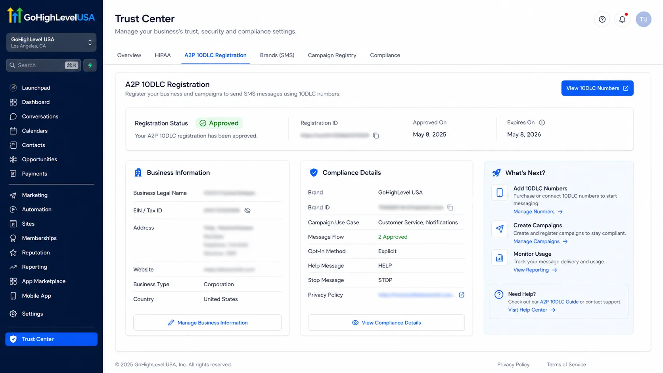Click the Settings gear icon
The height and width of the screenshot is (373, 663).
[x=13, y=314]
